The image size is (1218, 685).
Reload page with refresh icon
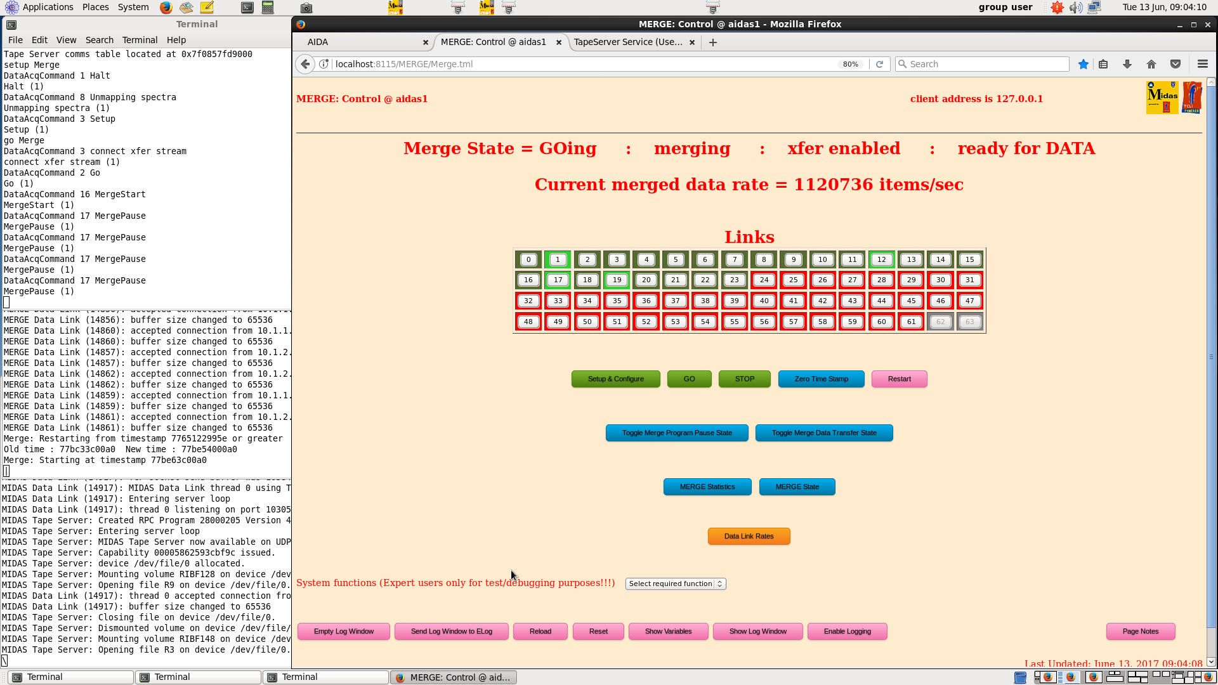tap(879, 64)
